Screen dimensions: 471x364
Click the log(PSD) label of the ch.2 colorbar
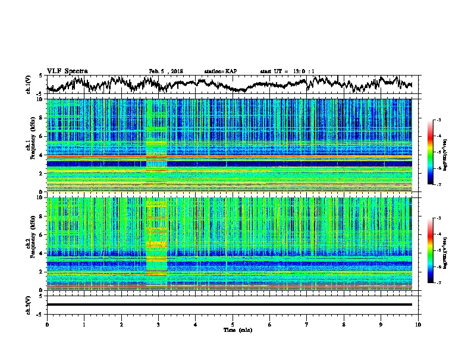pos(445,253)
